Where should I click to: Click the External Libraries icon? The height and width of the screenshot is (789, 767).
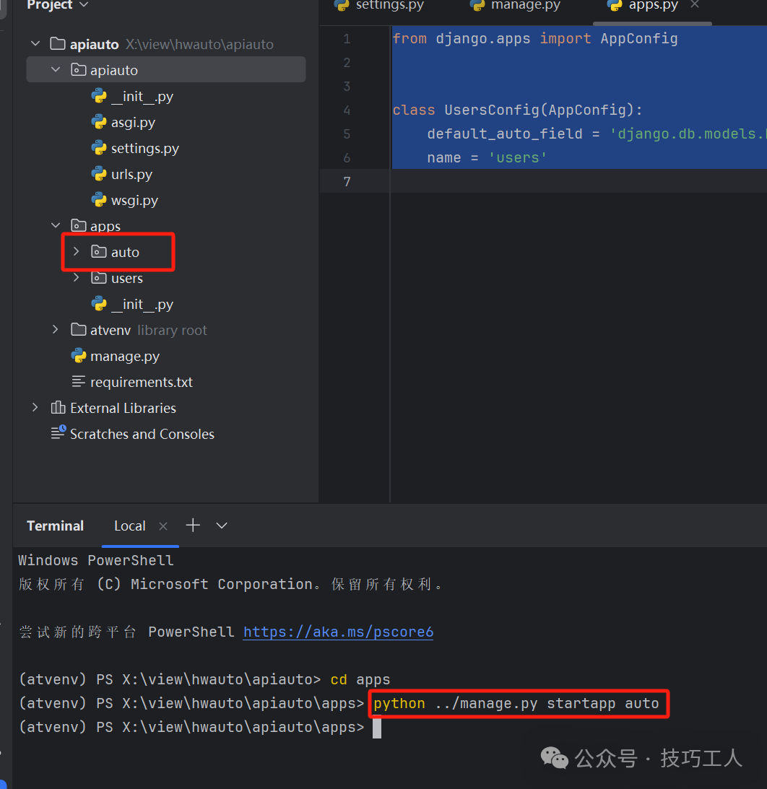pos(58,408)
